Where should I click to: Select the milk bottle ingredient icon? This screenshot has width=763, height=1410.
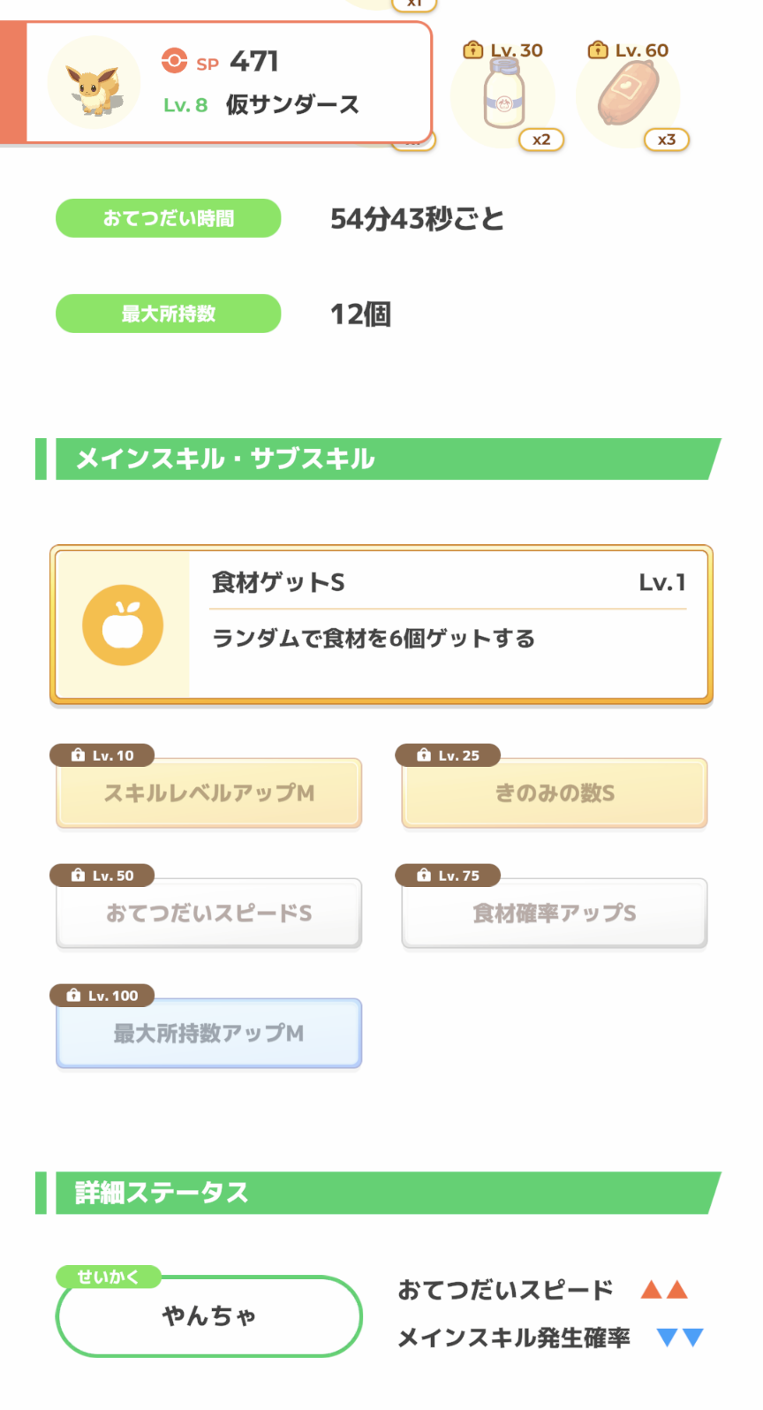503,95
